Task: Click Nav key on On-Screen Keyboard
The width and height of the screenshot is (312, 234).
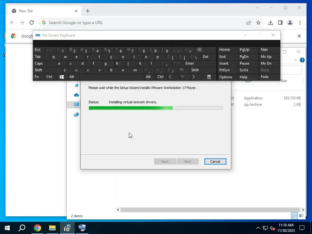Action: click(269, 50)
